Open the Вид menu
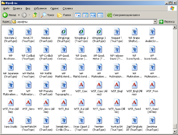The image size is (178, 135). 28,8
